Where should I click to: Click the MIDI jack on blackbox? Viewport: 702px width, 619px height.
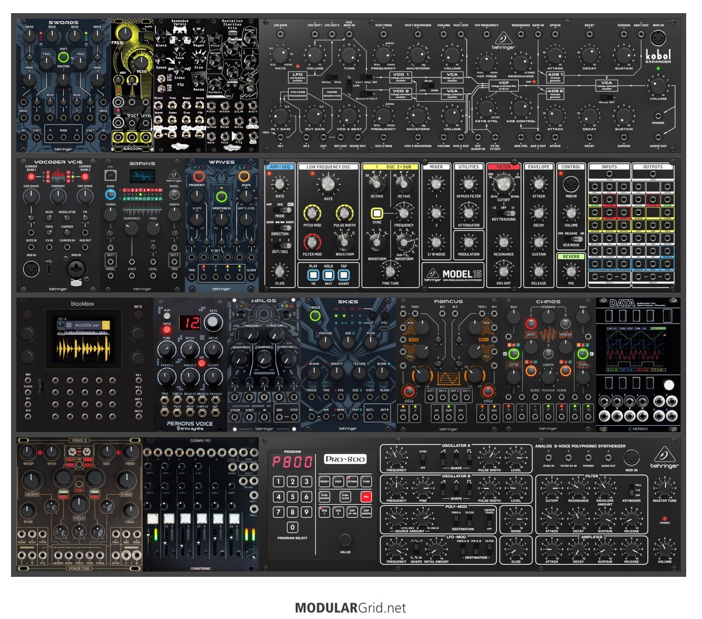point(28,380)
